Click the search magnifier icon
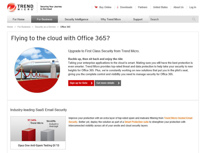This screenshot has width=206, height=153. tap(194, 19)
